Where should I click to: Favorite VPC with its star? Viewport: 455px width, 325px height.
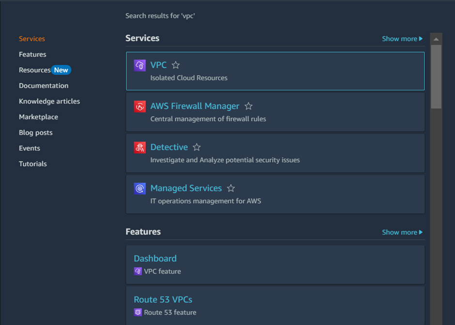(176, 65)
